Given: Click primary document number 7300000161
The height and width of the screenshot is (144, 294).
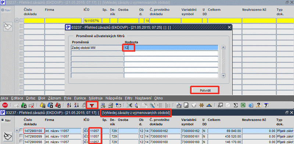Looking at the screenshot, I should tap(165, 136).
